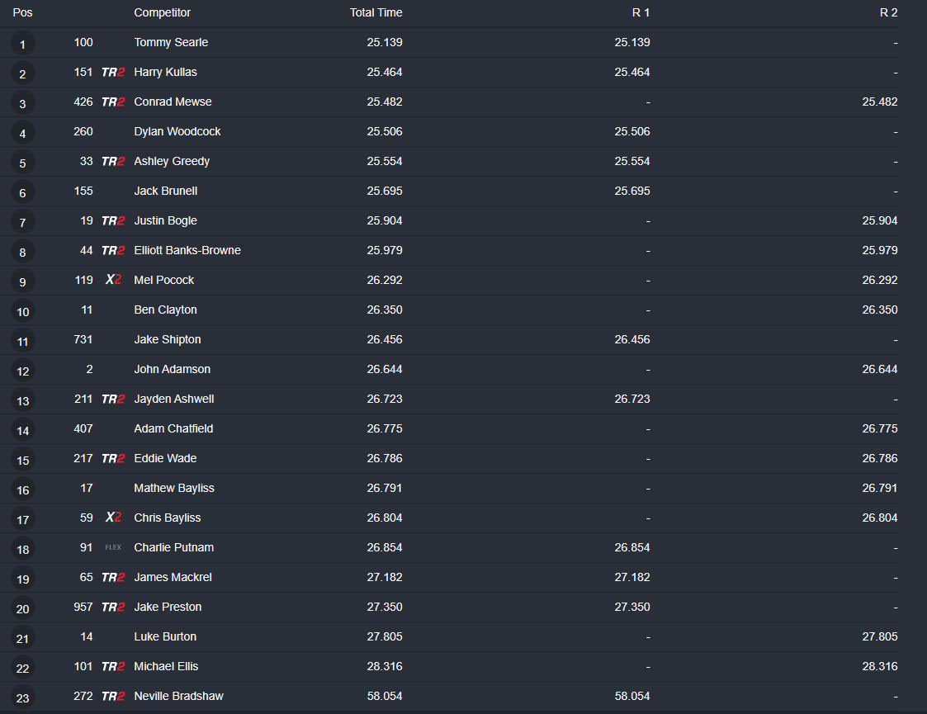Click Luke Burton's total time 27.805
This screenshot has width=927, height=714.
(x=385, y=637)
